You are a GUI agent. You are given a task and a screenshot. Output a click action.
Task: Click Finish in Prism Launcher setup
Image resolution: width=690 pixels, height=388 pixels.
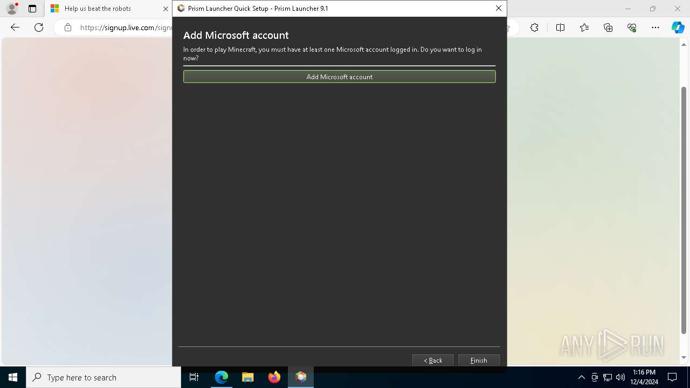click(x=479, y=360)
